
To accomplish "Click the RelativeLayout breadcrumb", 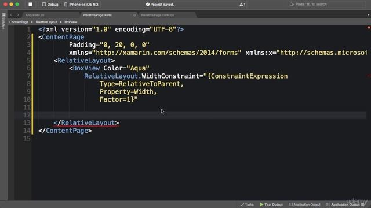I will click(46, 22).
